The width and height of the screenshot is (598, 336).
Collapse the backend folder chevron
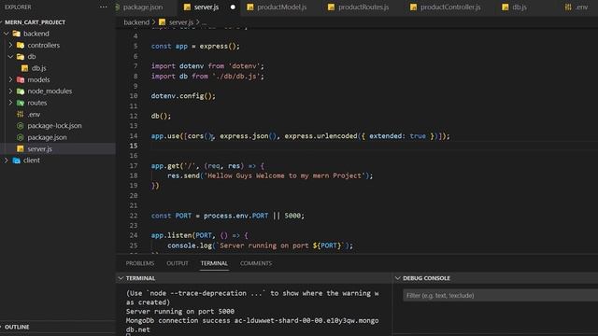[7, 34]
